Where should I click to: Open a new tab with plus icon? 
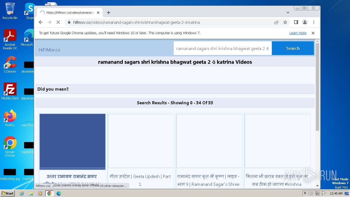[x=109, y=13]
